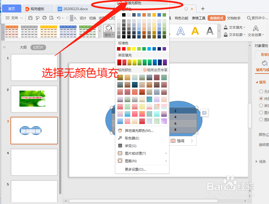Image resolution: width=269 pixels, height=204 pixels.
Task: Select the 渐变填充 radio button
Action: 261,105
